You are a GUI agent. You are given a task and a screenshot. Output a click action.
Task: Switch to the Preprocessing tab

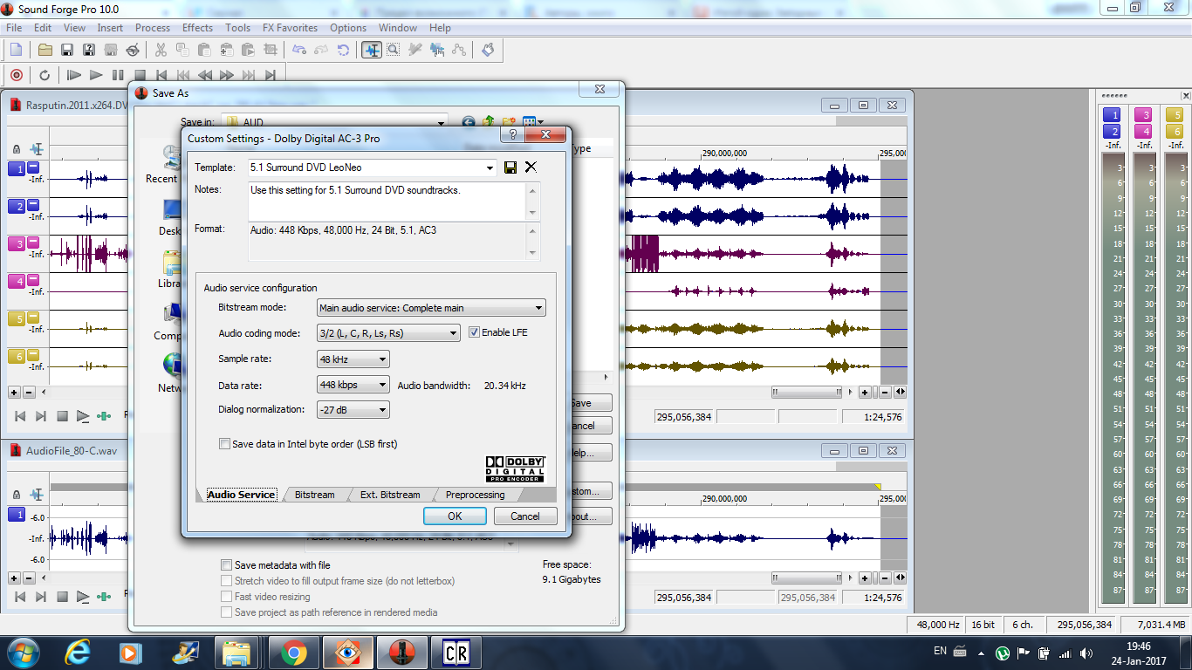point(475,495)
